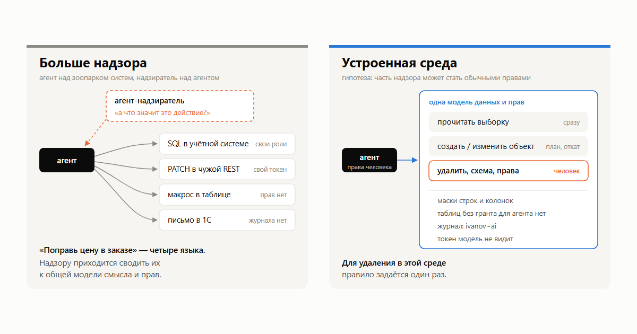Click the line «маски строк и колонок»
This screenshot has width=637, height=334.
[x=475, y=201]
